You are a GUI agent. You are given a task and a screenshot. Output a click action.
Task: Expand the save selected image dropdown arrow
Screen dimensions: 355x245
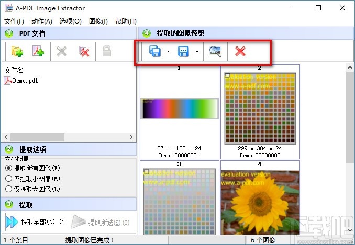(x=197, y=52)
